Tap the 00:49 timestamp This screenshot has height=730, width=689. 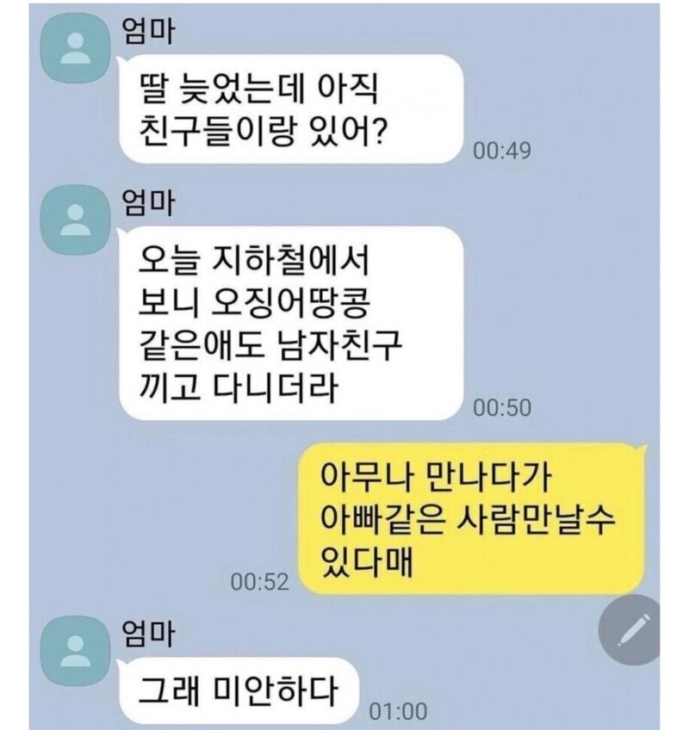pos(502,151)
